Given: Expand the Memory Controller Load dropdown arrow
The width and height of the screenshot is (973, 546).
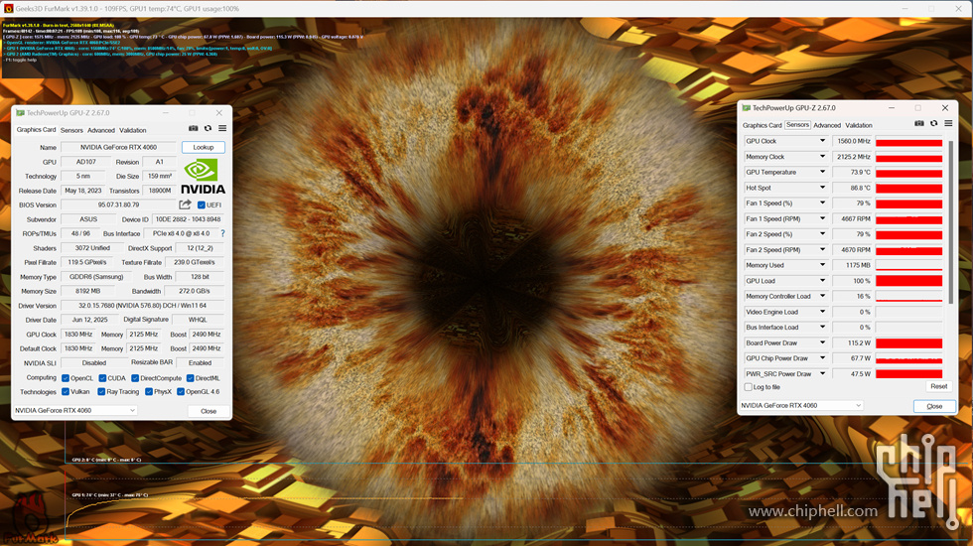Looking at the screenshot, I should pos(822,296).
